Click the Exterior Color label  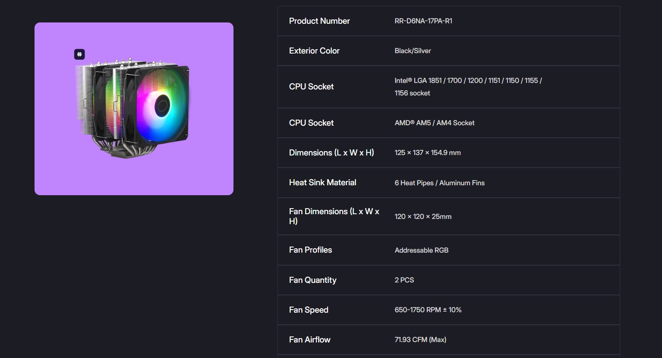(314, 51)
